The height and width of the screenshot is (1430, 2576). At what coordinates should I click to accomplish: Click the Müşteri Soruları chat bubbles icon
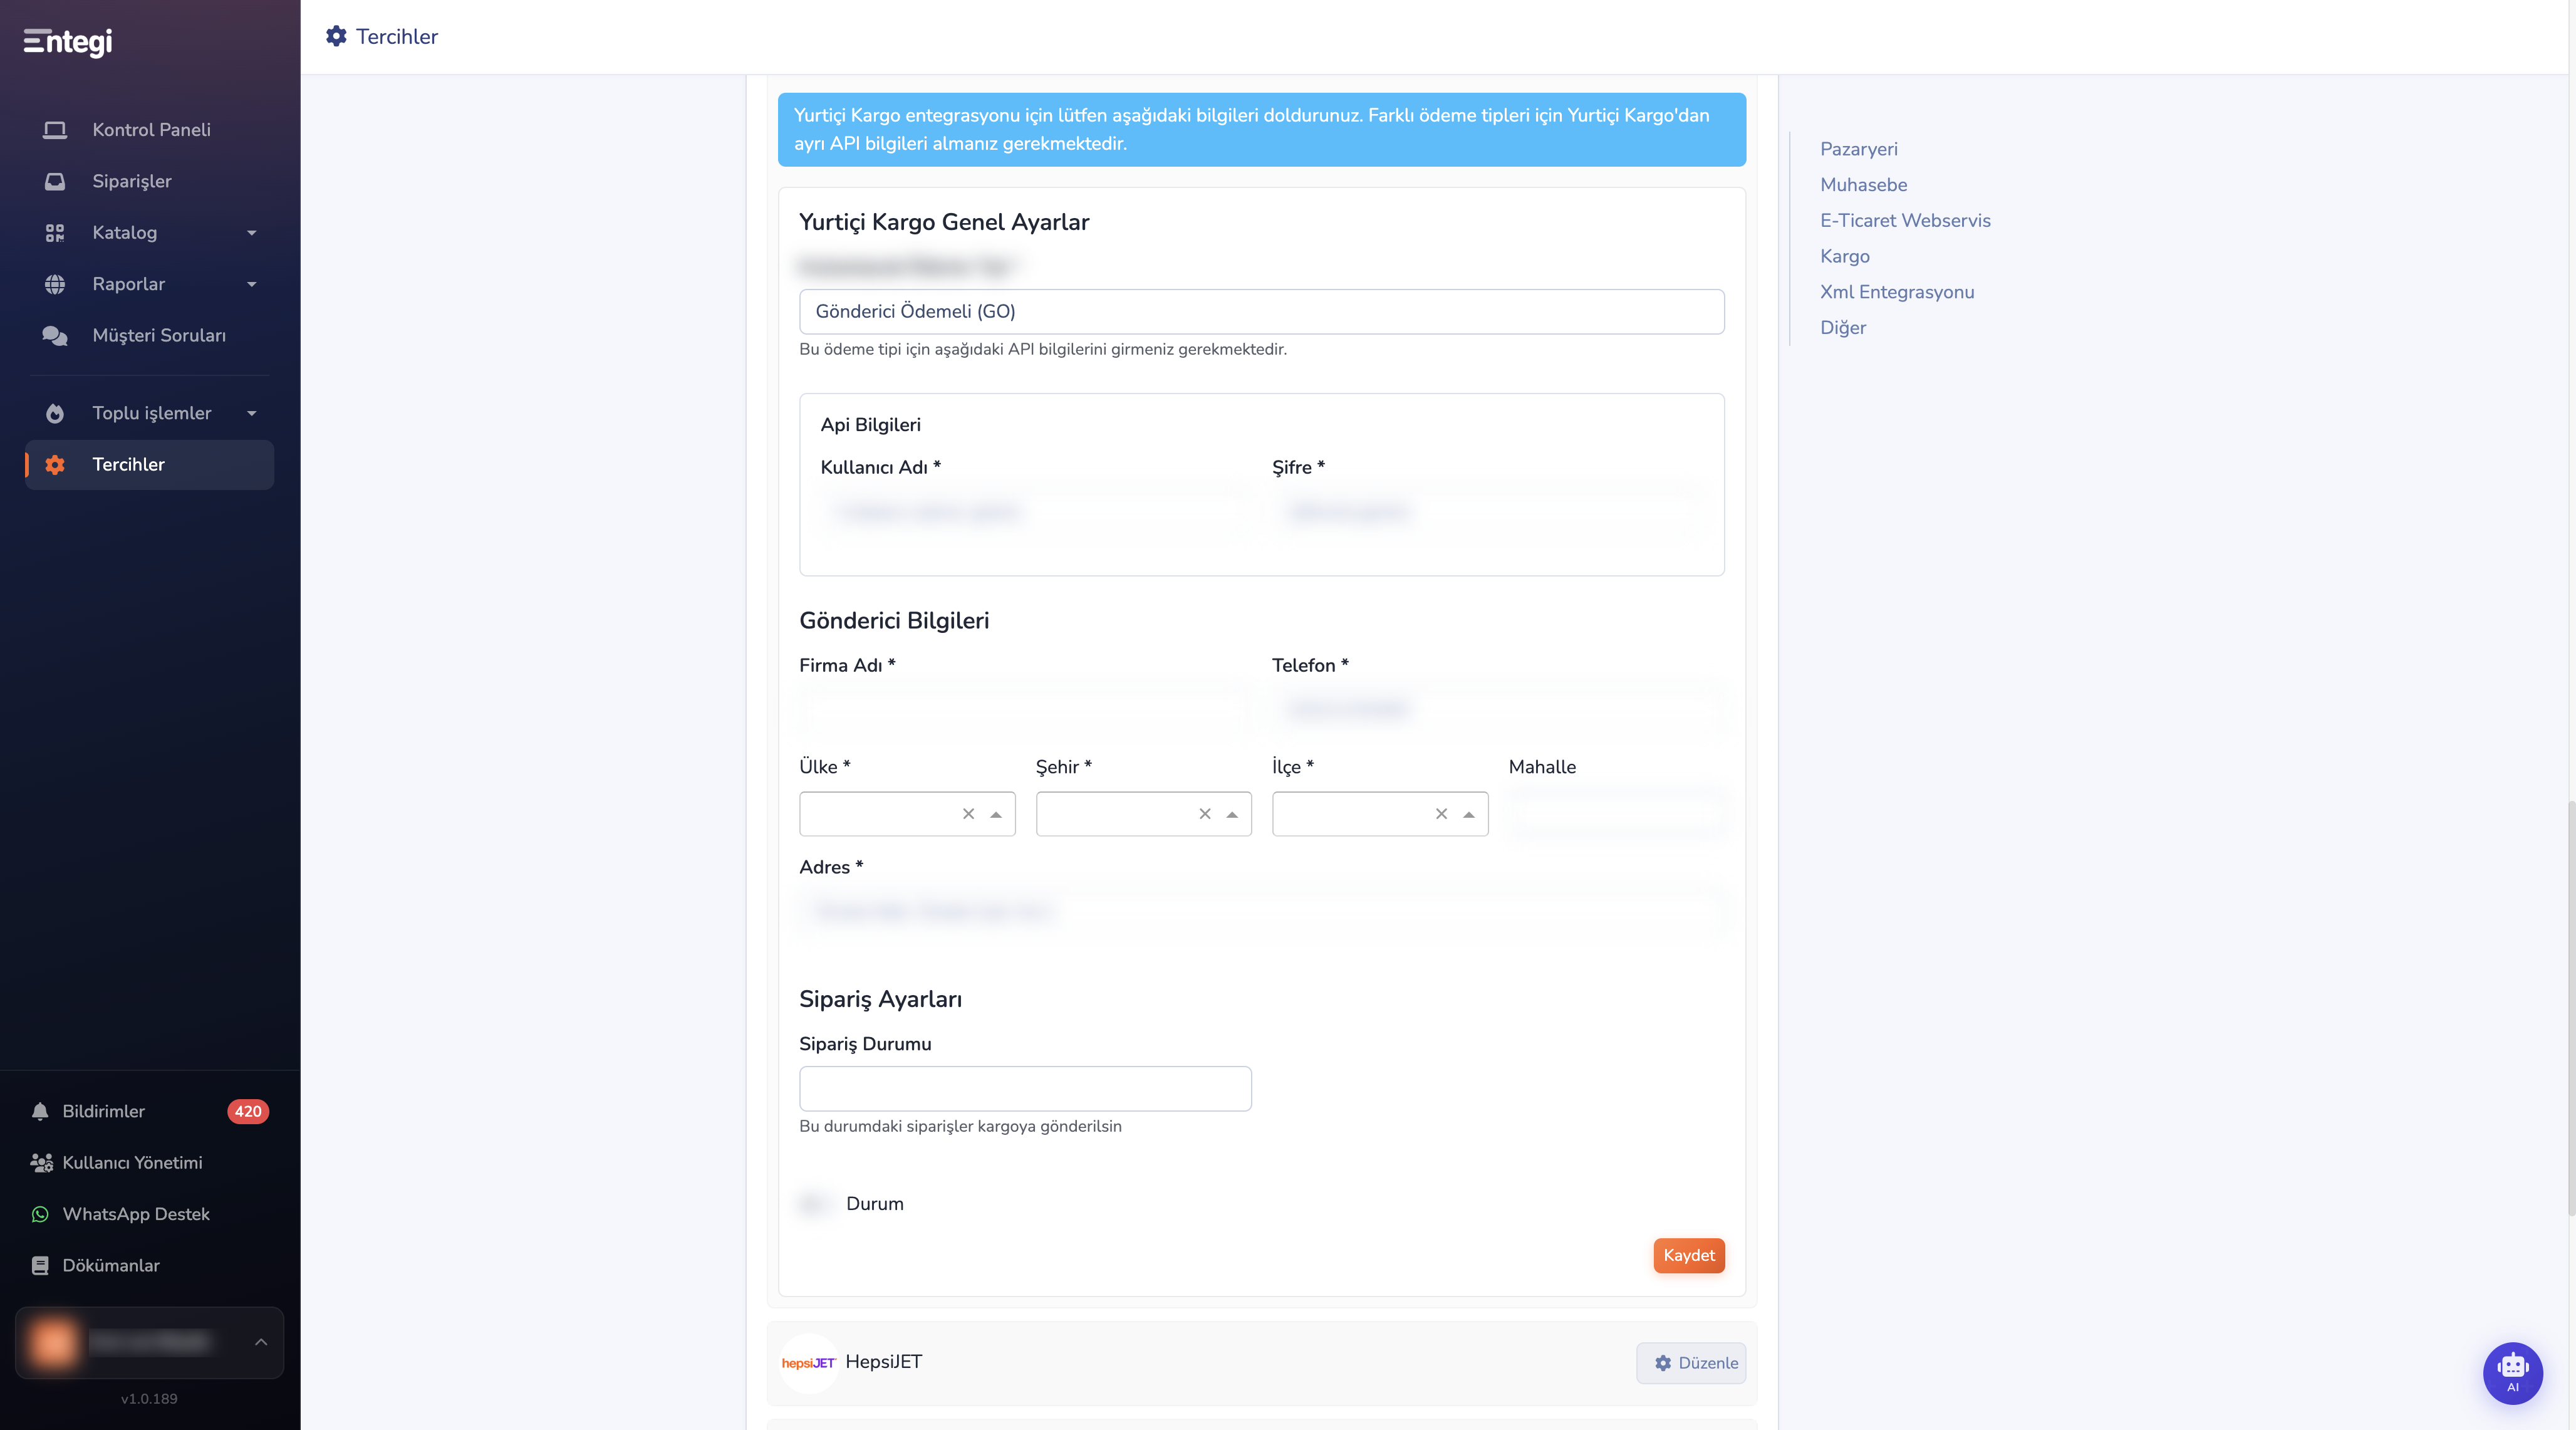[x=55, y=336]
